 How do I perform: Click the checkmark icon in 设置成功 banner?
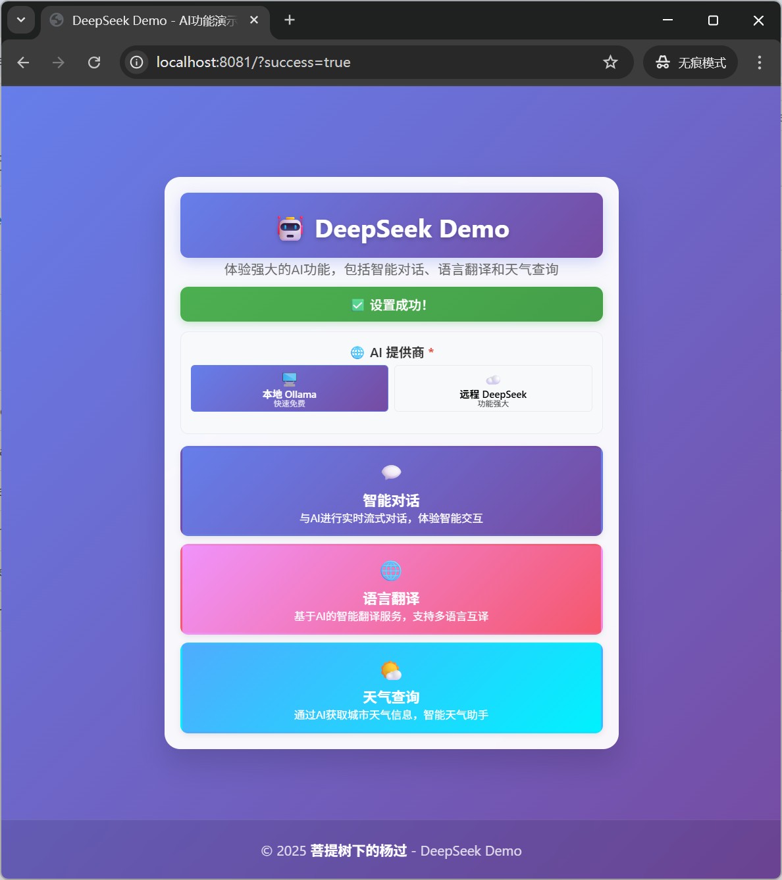click(358, 305)
